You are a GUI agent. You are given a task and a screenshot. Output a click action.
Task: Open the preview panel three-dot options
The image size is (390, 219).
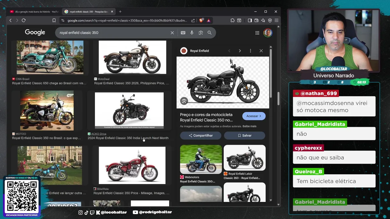250,51
